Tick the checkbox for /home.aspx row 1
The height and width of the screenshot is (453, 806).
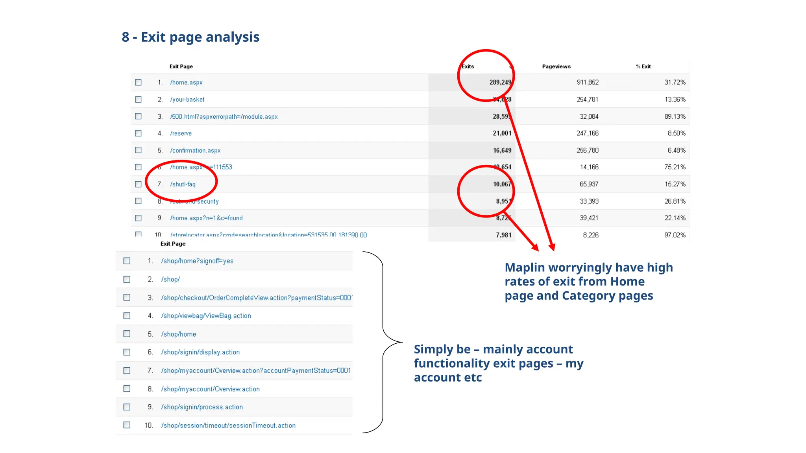[x=138, y=83]
